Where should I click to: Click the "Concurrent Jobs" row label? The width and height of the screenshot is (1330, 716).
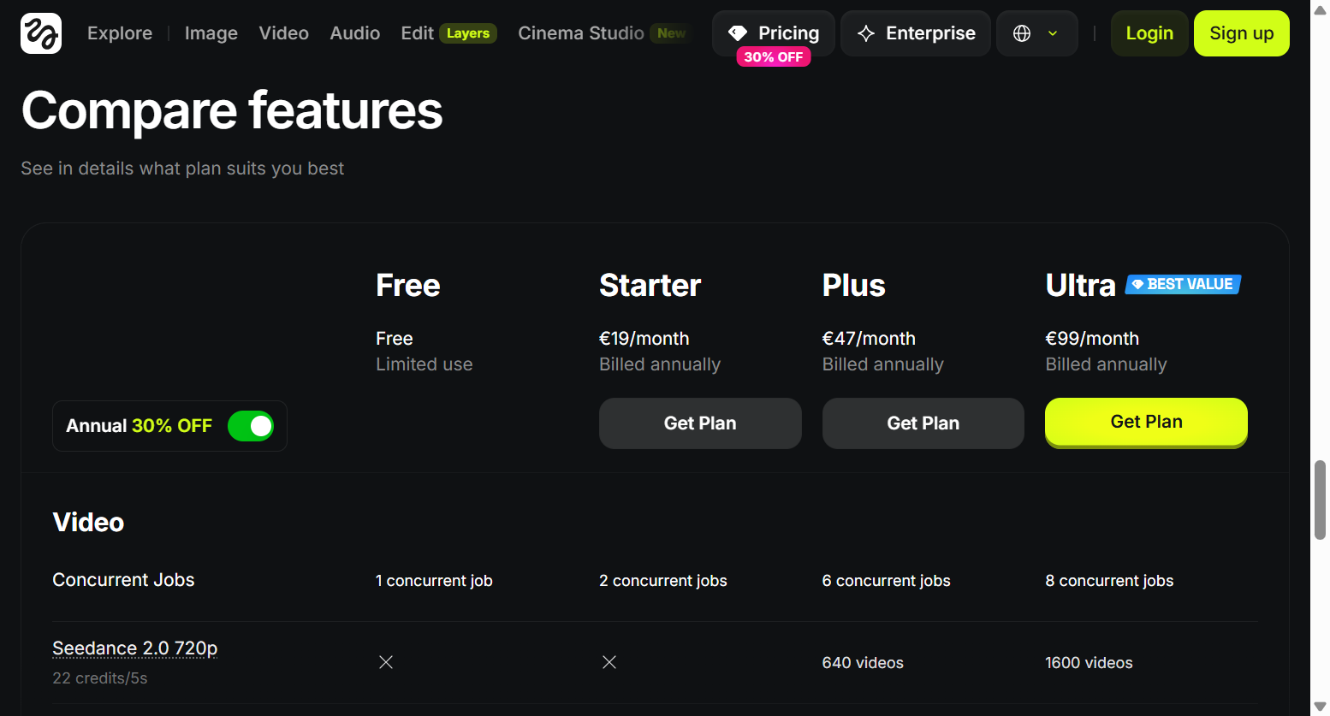tap(123, 580)
